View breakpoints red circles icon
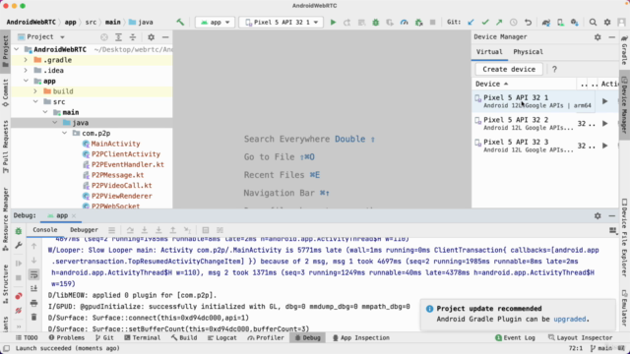 tap(19, 296)
